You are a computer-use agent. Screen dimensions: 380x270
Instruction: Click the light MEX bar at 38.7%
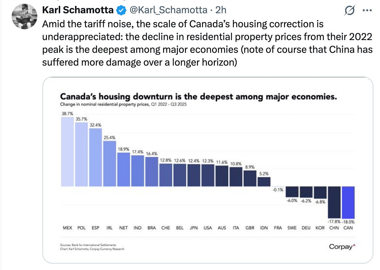(67, 152)
